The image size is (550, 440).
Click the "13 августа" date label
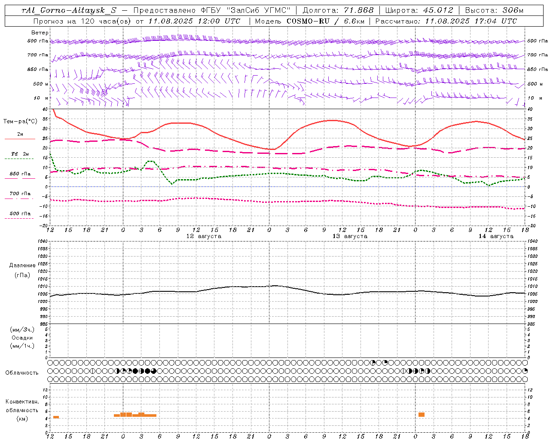[x=350, y=236]
